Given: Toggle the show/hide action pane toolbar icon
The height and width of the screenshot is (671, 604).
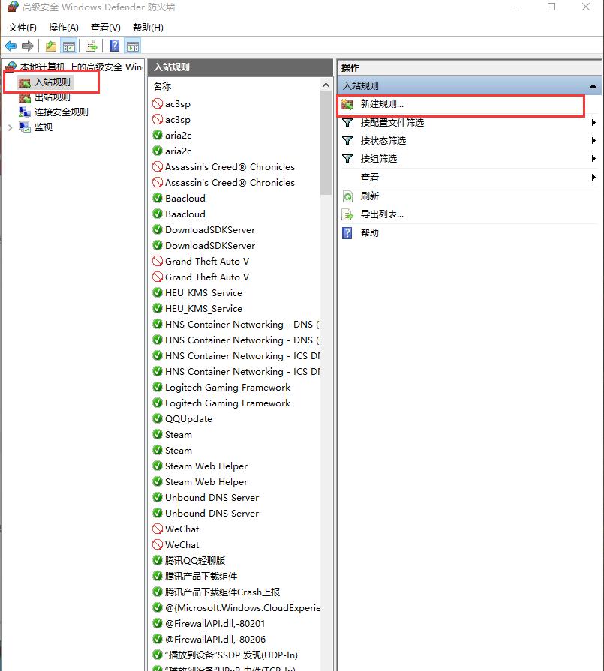Looking at the screenshot, I should [133, 46].
